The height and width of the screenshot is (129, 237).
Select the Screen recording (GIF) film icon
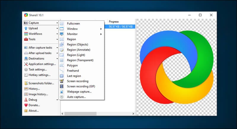(x=62, y=86)
